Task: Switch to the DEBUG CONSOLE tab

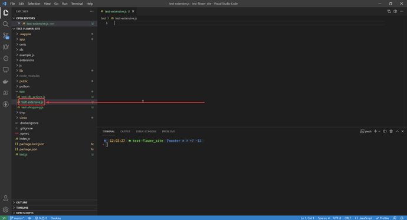Action: pyautogui.click(x=146, y=132)
